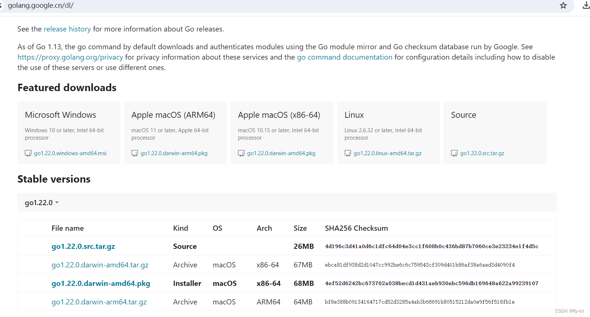Click the 64MB size cell

pos(303,302)
